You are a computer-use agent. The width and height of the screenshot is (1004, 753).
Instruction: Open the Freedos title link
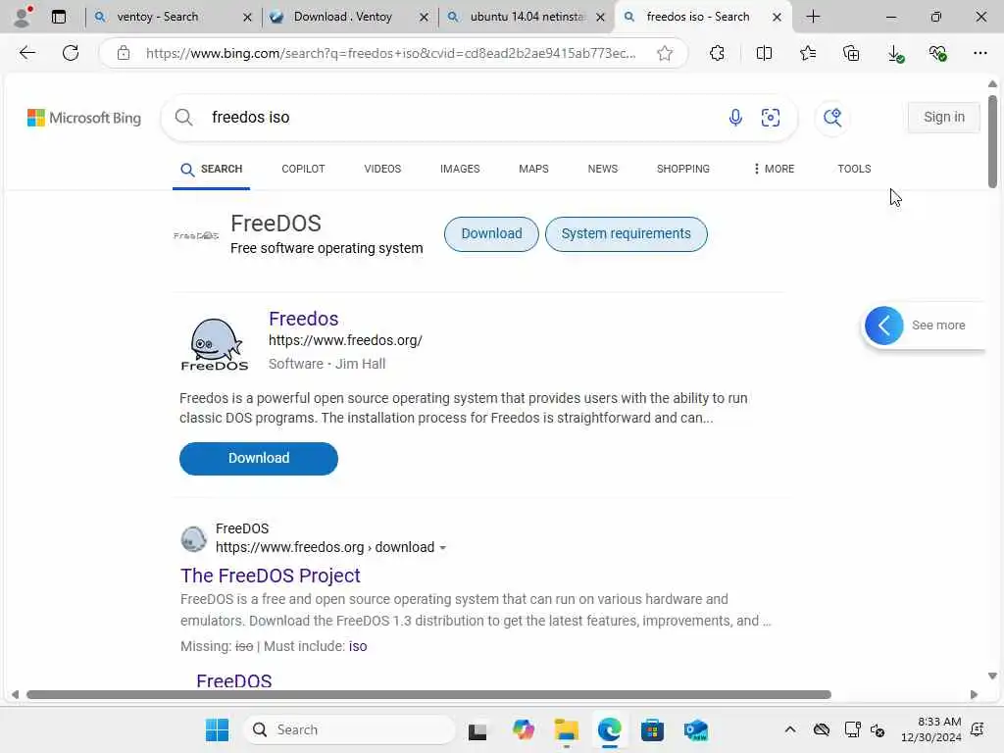[304, 319]
